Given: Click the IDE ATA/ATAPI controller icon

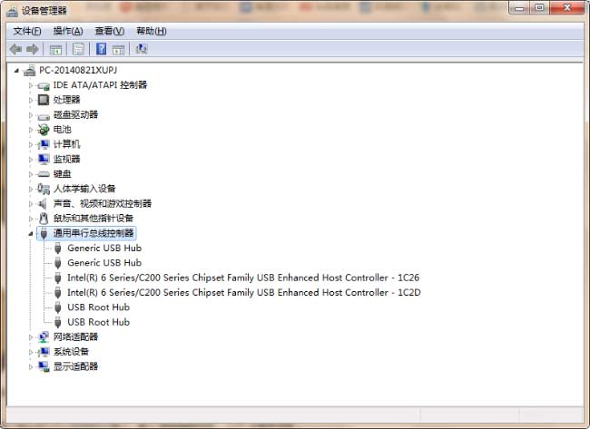Looking at the screenshot, I should click(44, 86).
